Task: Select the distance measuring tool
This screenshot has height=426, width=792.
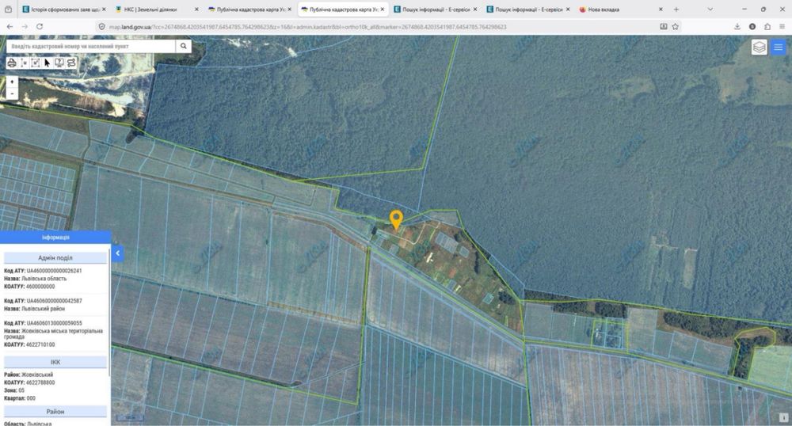Action: [24, 63]
